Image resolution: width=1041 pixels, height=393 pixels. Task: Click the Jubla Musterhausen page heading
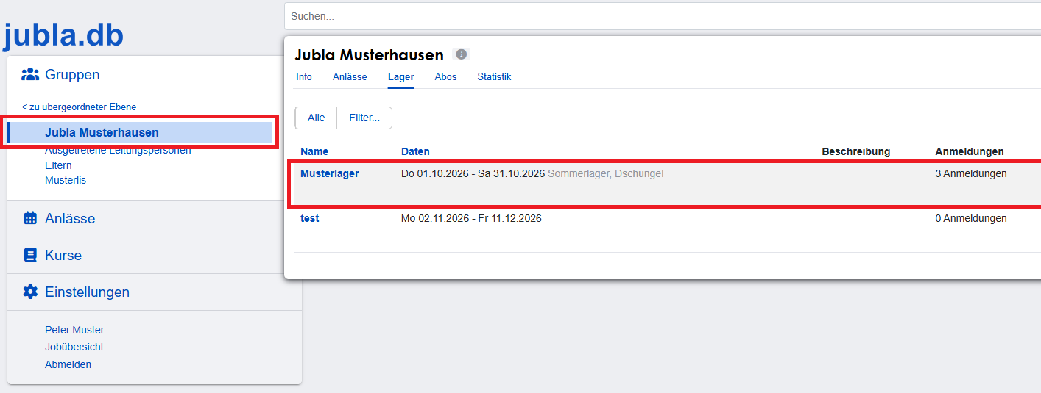pos(369,55)
